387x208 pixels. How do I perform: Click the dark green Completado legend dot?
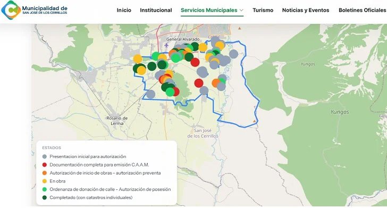tap(45, 197)
